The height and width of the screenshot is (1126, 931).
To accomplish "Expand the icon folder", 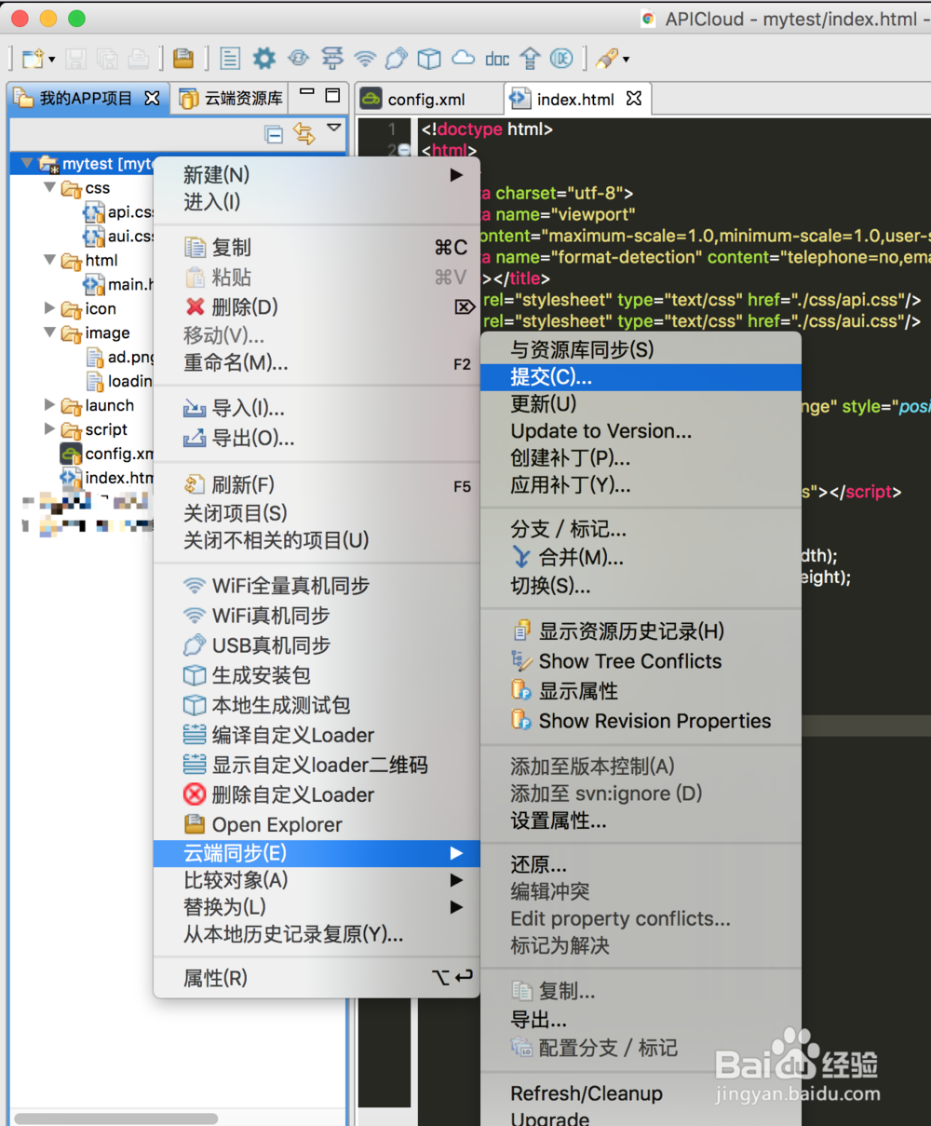I will 49,308.
